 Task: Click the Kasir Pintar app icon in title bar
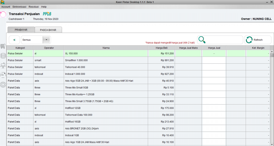click(x=2, y=2)
